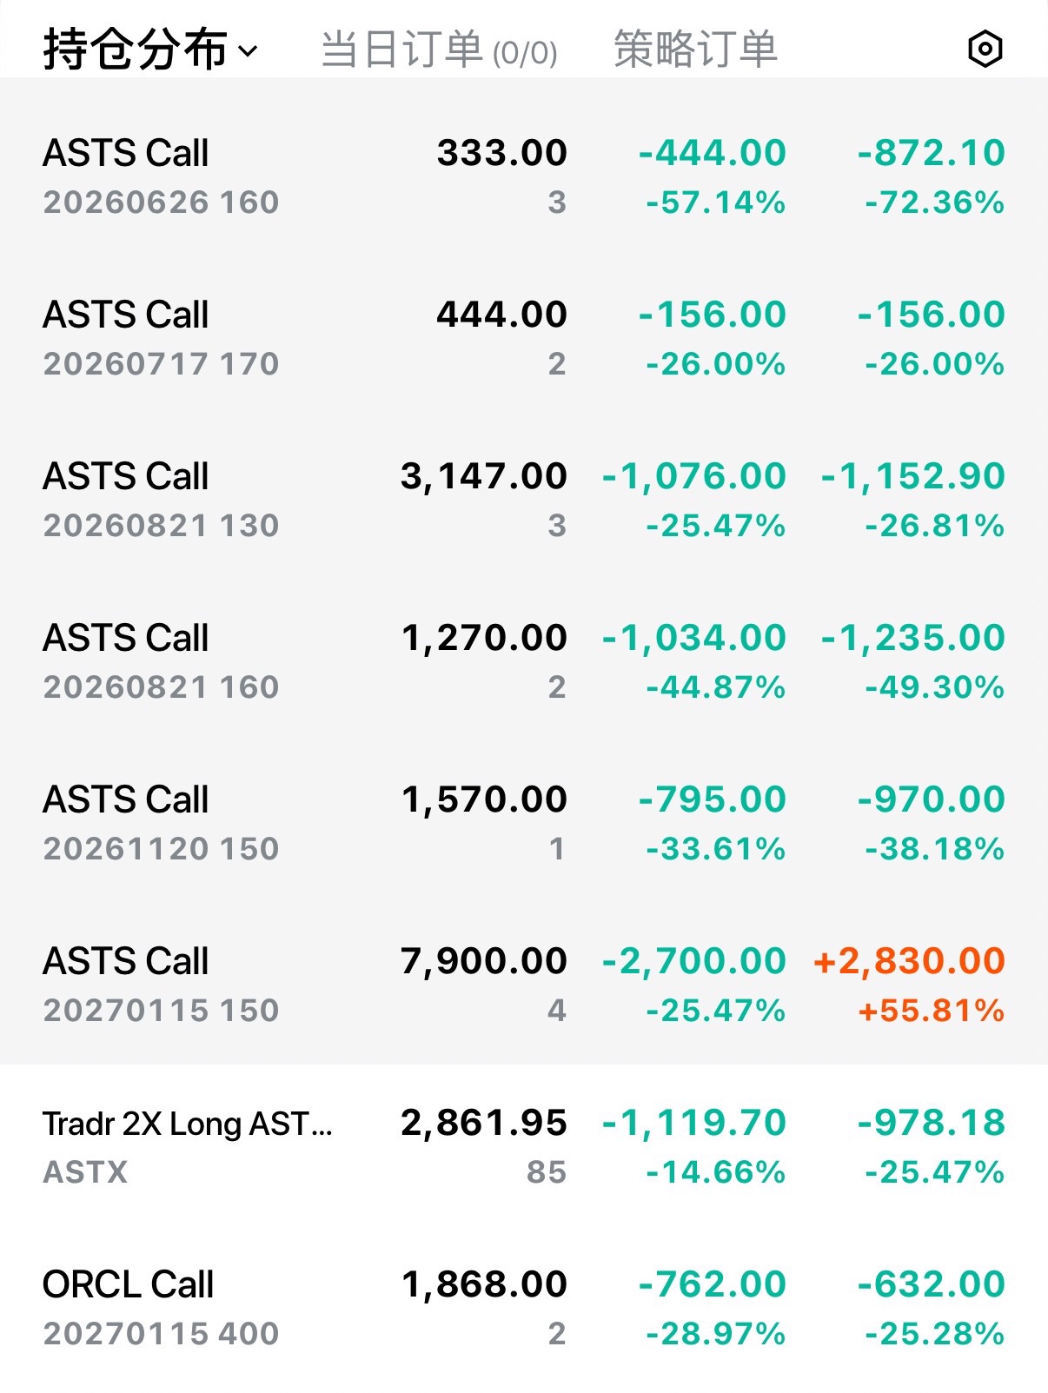Screen dimensions: 1048x1393
Task: Open the hexagon settings icon
Action: click(x=985, y=50)
